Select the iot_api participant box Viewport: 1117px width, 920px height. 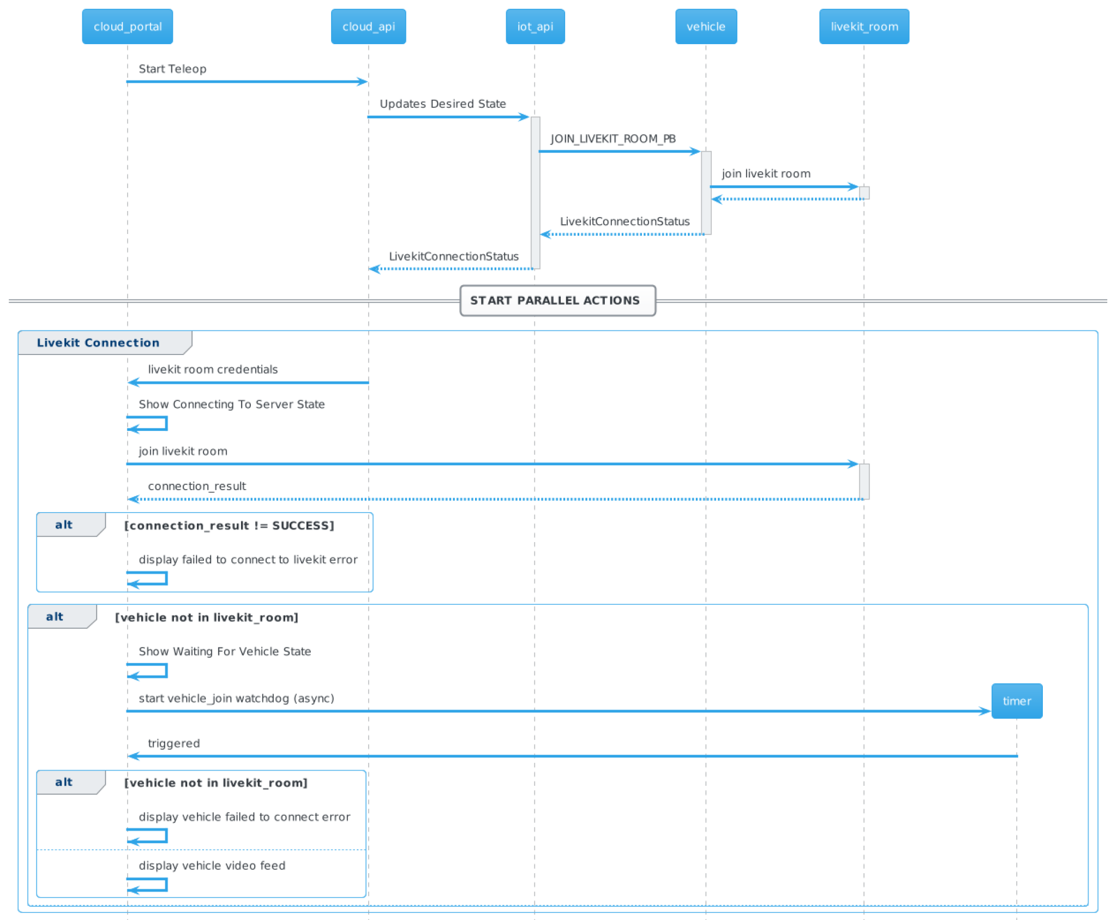(535, 26)
